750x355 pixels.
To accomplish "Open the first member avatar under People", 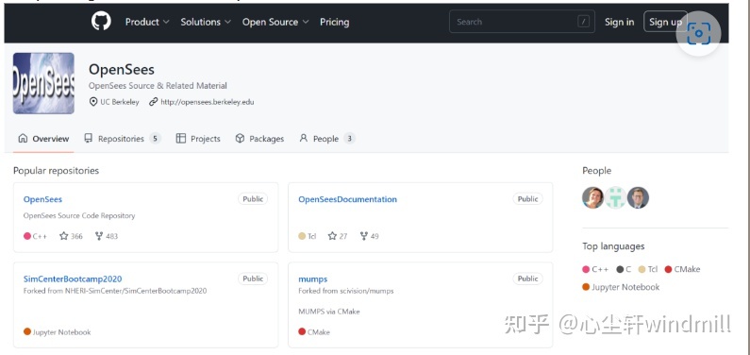I will click(x=593, y=197).
